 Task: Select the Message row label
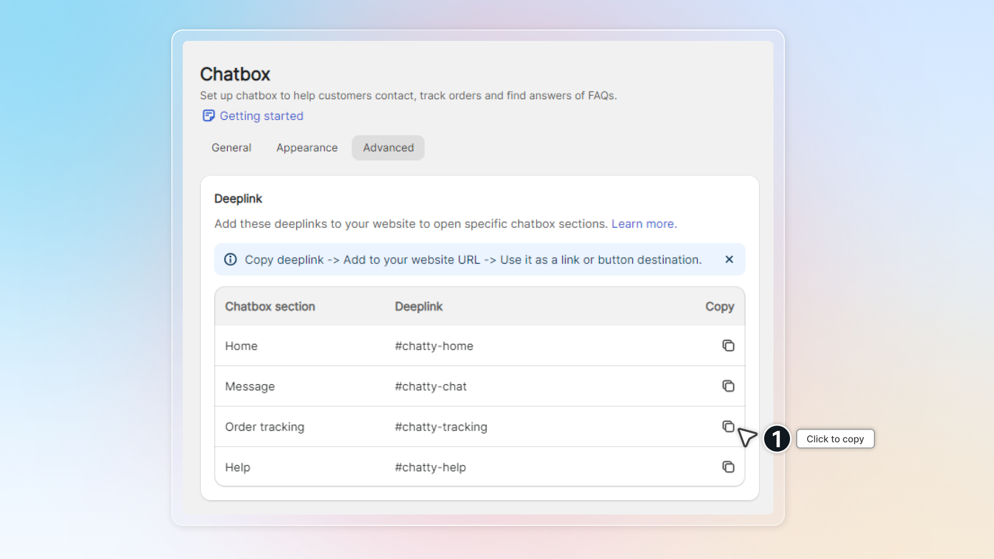[x=250, y=386]
